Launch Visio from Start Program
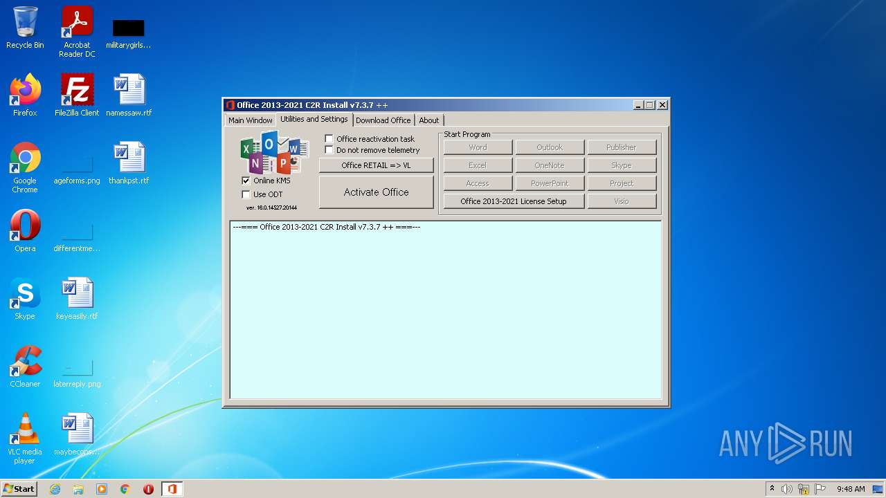Image resolution: width=886 pixels, height=498 pixels. [622, 201]
